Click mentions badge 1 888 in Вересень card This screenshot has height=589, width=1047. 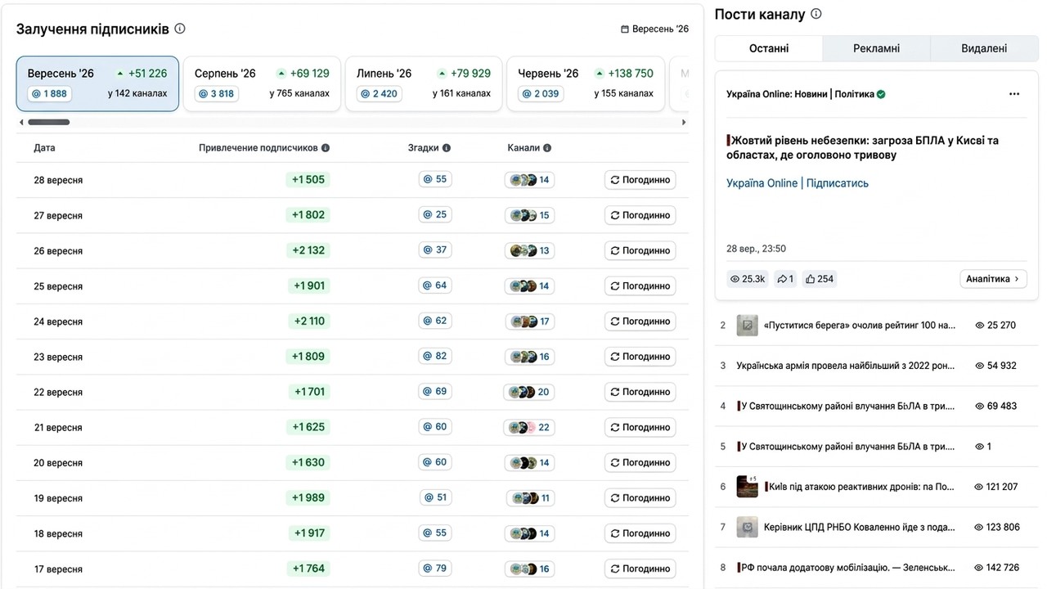pyautogui.click(x=49, y=93)
